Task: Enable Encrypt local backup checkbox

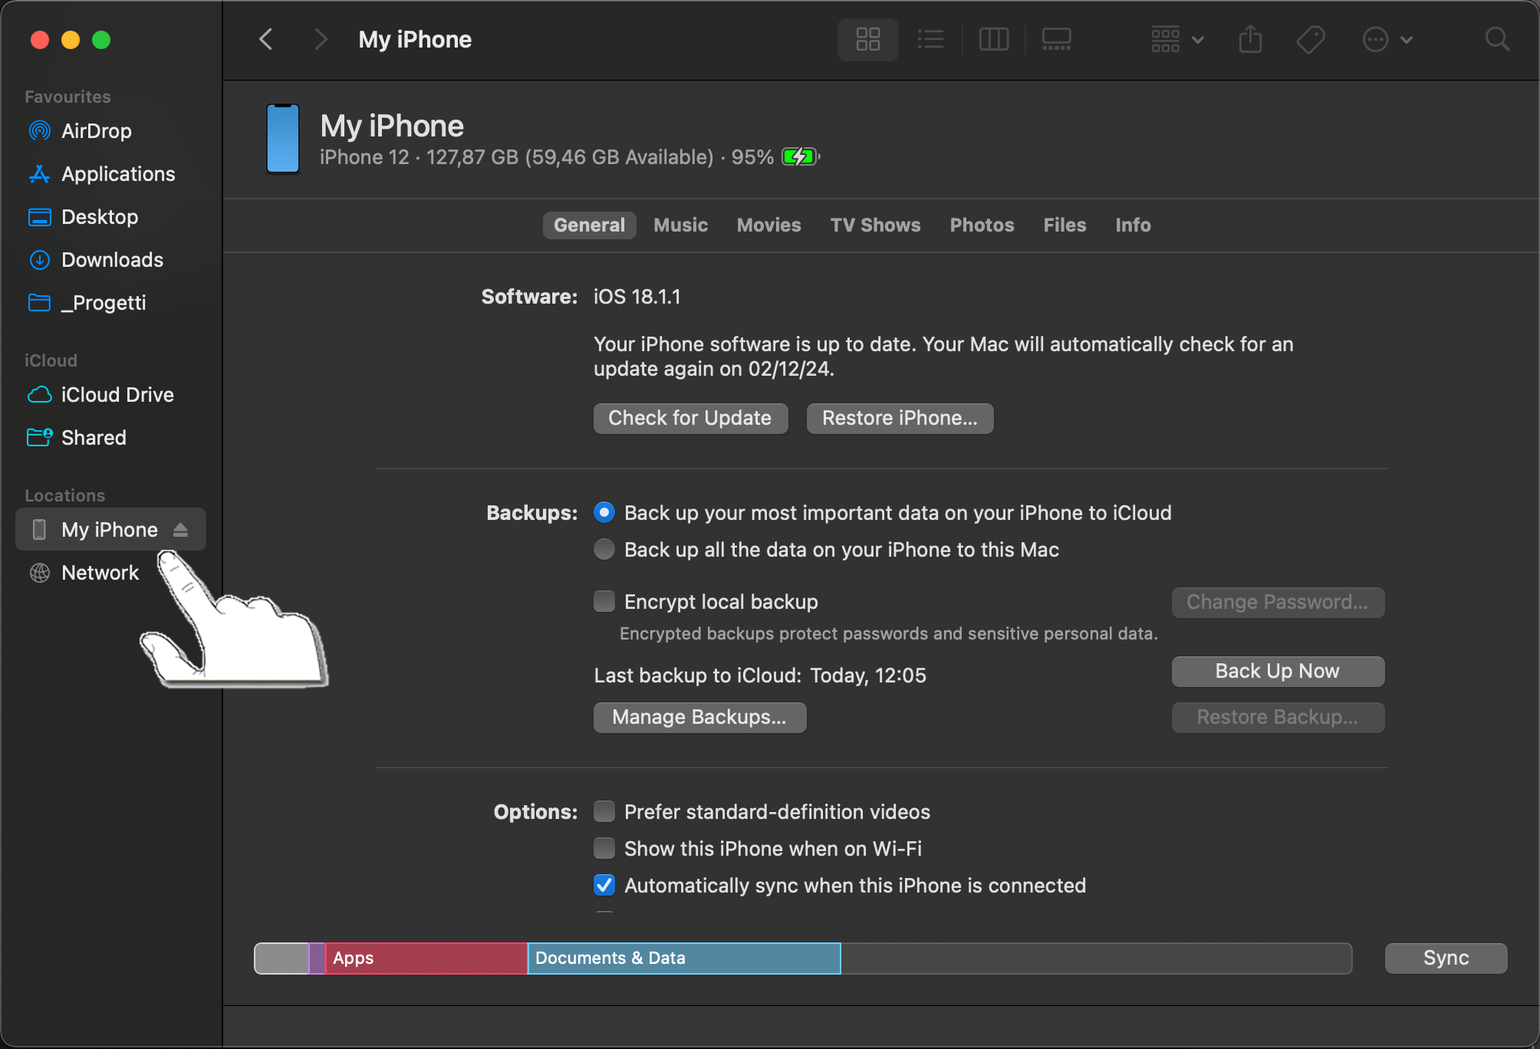Action: pyautogui.click(x=604, y=602)
